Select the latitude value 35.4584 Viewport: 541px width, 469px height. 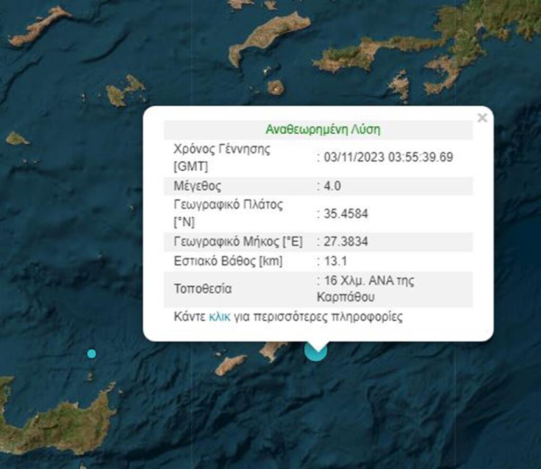(346, 214)
